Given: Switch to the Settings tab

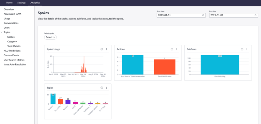Looking at the screenshot, I should point(22,3).
